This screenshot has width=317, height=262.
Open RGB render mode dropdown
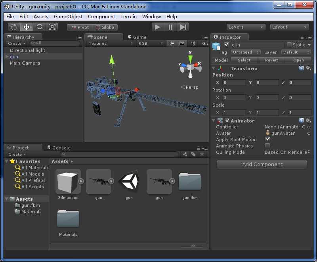[150, 44]
